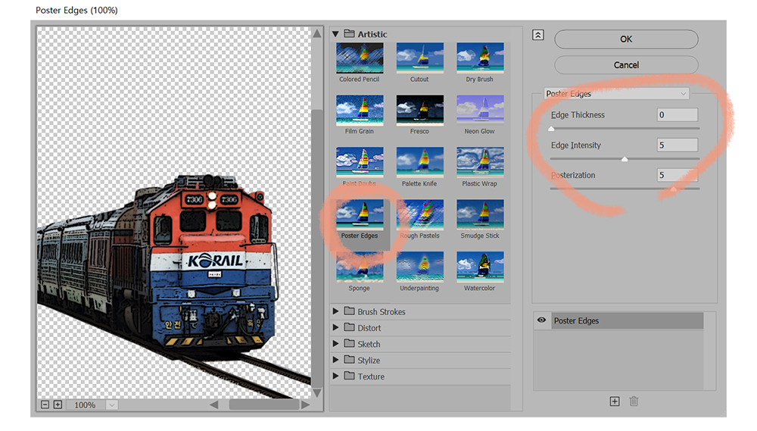Expand the Texture filter folder
This screenshot has width=757, height=431.
coord(335,376)
